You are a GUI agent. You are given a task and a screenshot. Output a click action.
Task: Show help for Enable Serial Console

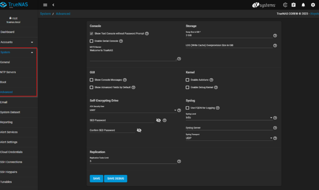(121, 41)
